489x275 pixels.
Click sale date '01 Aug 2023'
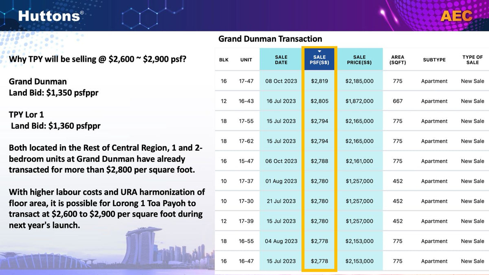click(x=281, y=181)
